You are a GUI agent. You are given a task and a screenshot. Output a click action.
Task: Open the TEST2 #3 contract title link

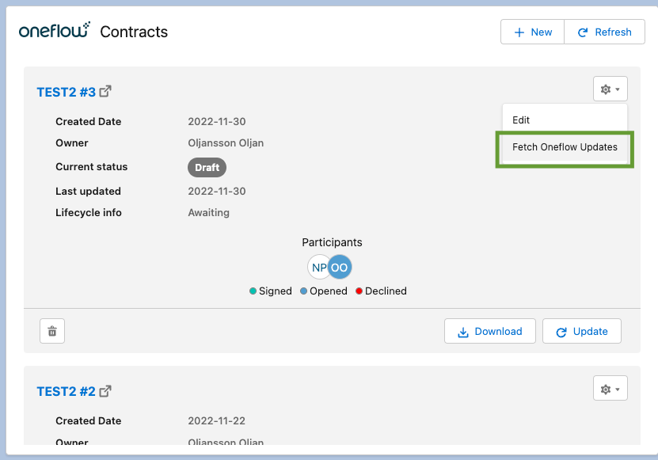[x=66, y=92]
